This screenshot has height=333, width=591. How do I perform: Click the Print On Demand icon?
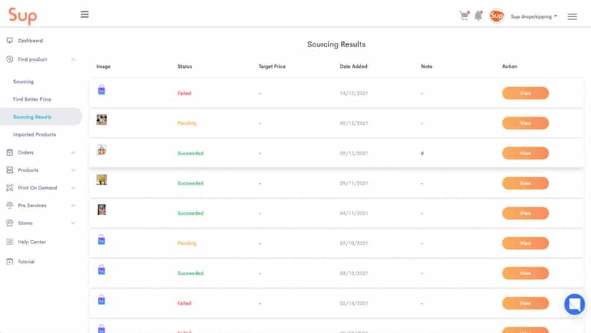click(10, 188)
